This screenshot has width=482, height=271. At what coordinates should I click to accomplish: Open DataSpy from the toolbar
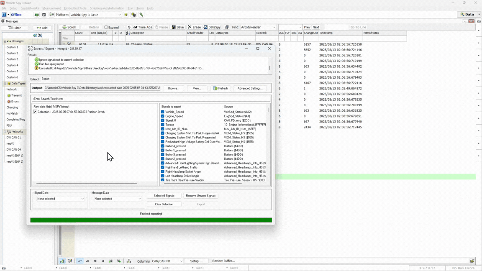point(212,27)
